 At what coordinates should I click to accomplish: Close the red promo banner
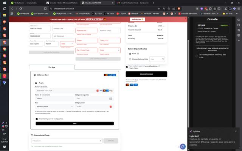186,18
